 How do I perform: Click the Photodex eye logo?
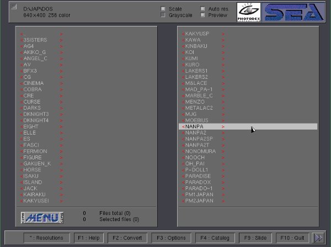[x=248, y=12]
